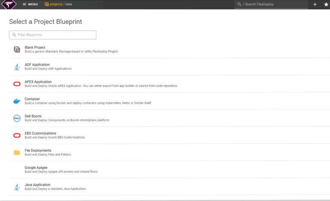330x201 pixels.
Task: Choose the ADF Application blueprint
Action: click(169, 67)
